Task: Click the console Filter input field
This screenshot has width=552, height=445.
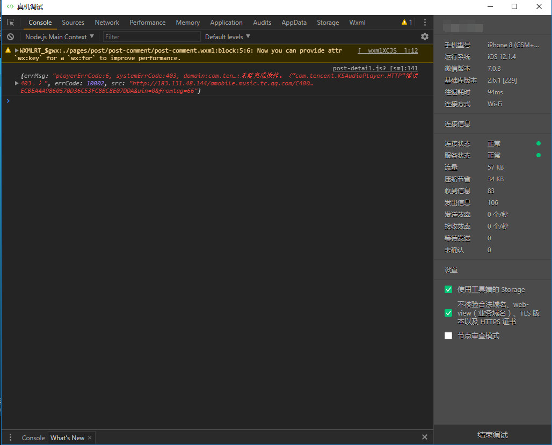Action: [151, 37]
